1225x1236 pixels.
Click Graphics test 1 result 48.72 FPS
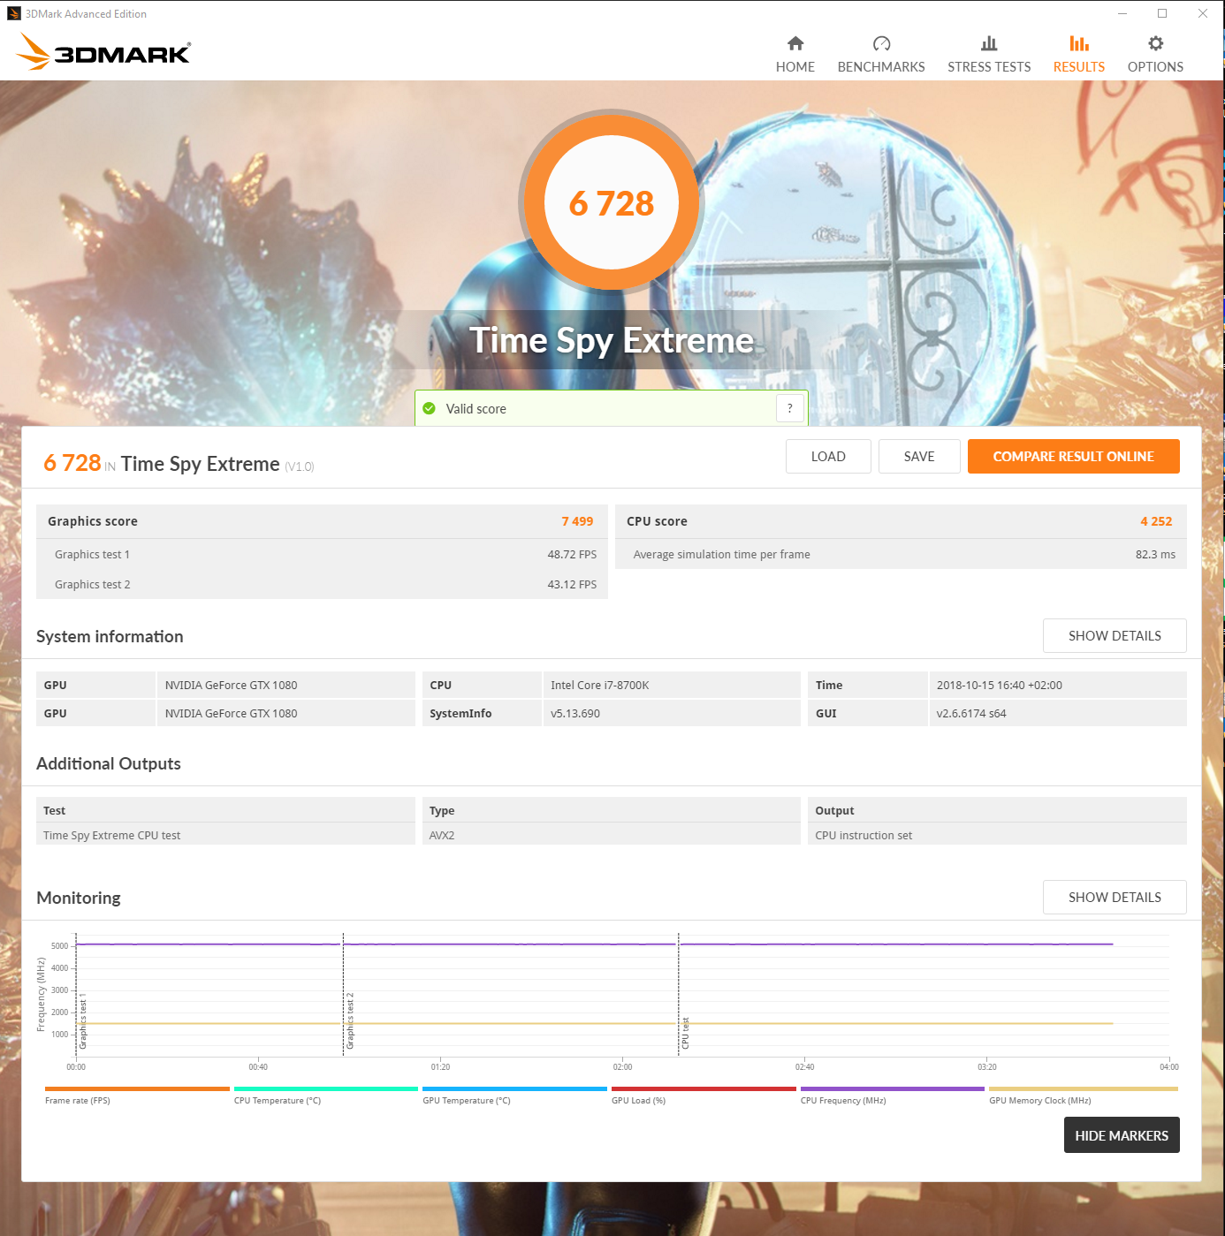pos(572,554)
